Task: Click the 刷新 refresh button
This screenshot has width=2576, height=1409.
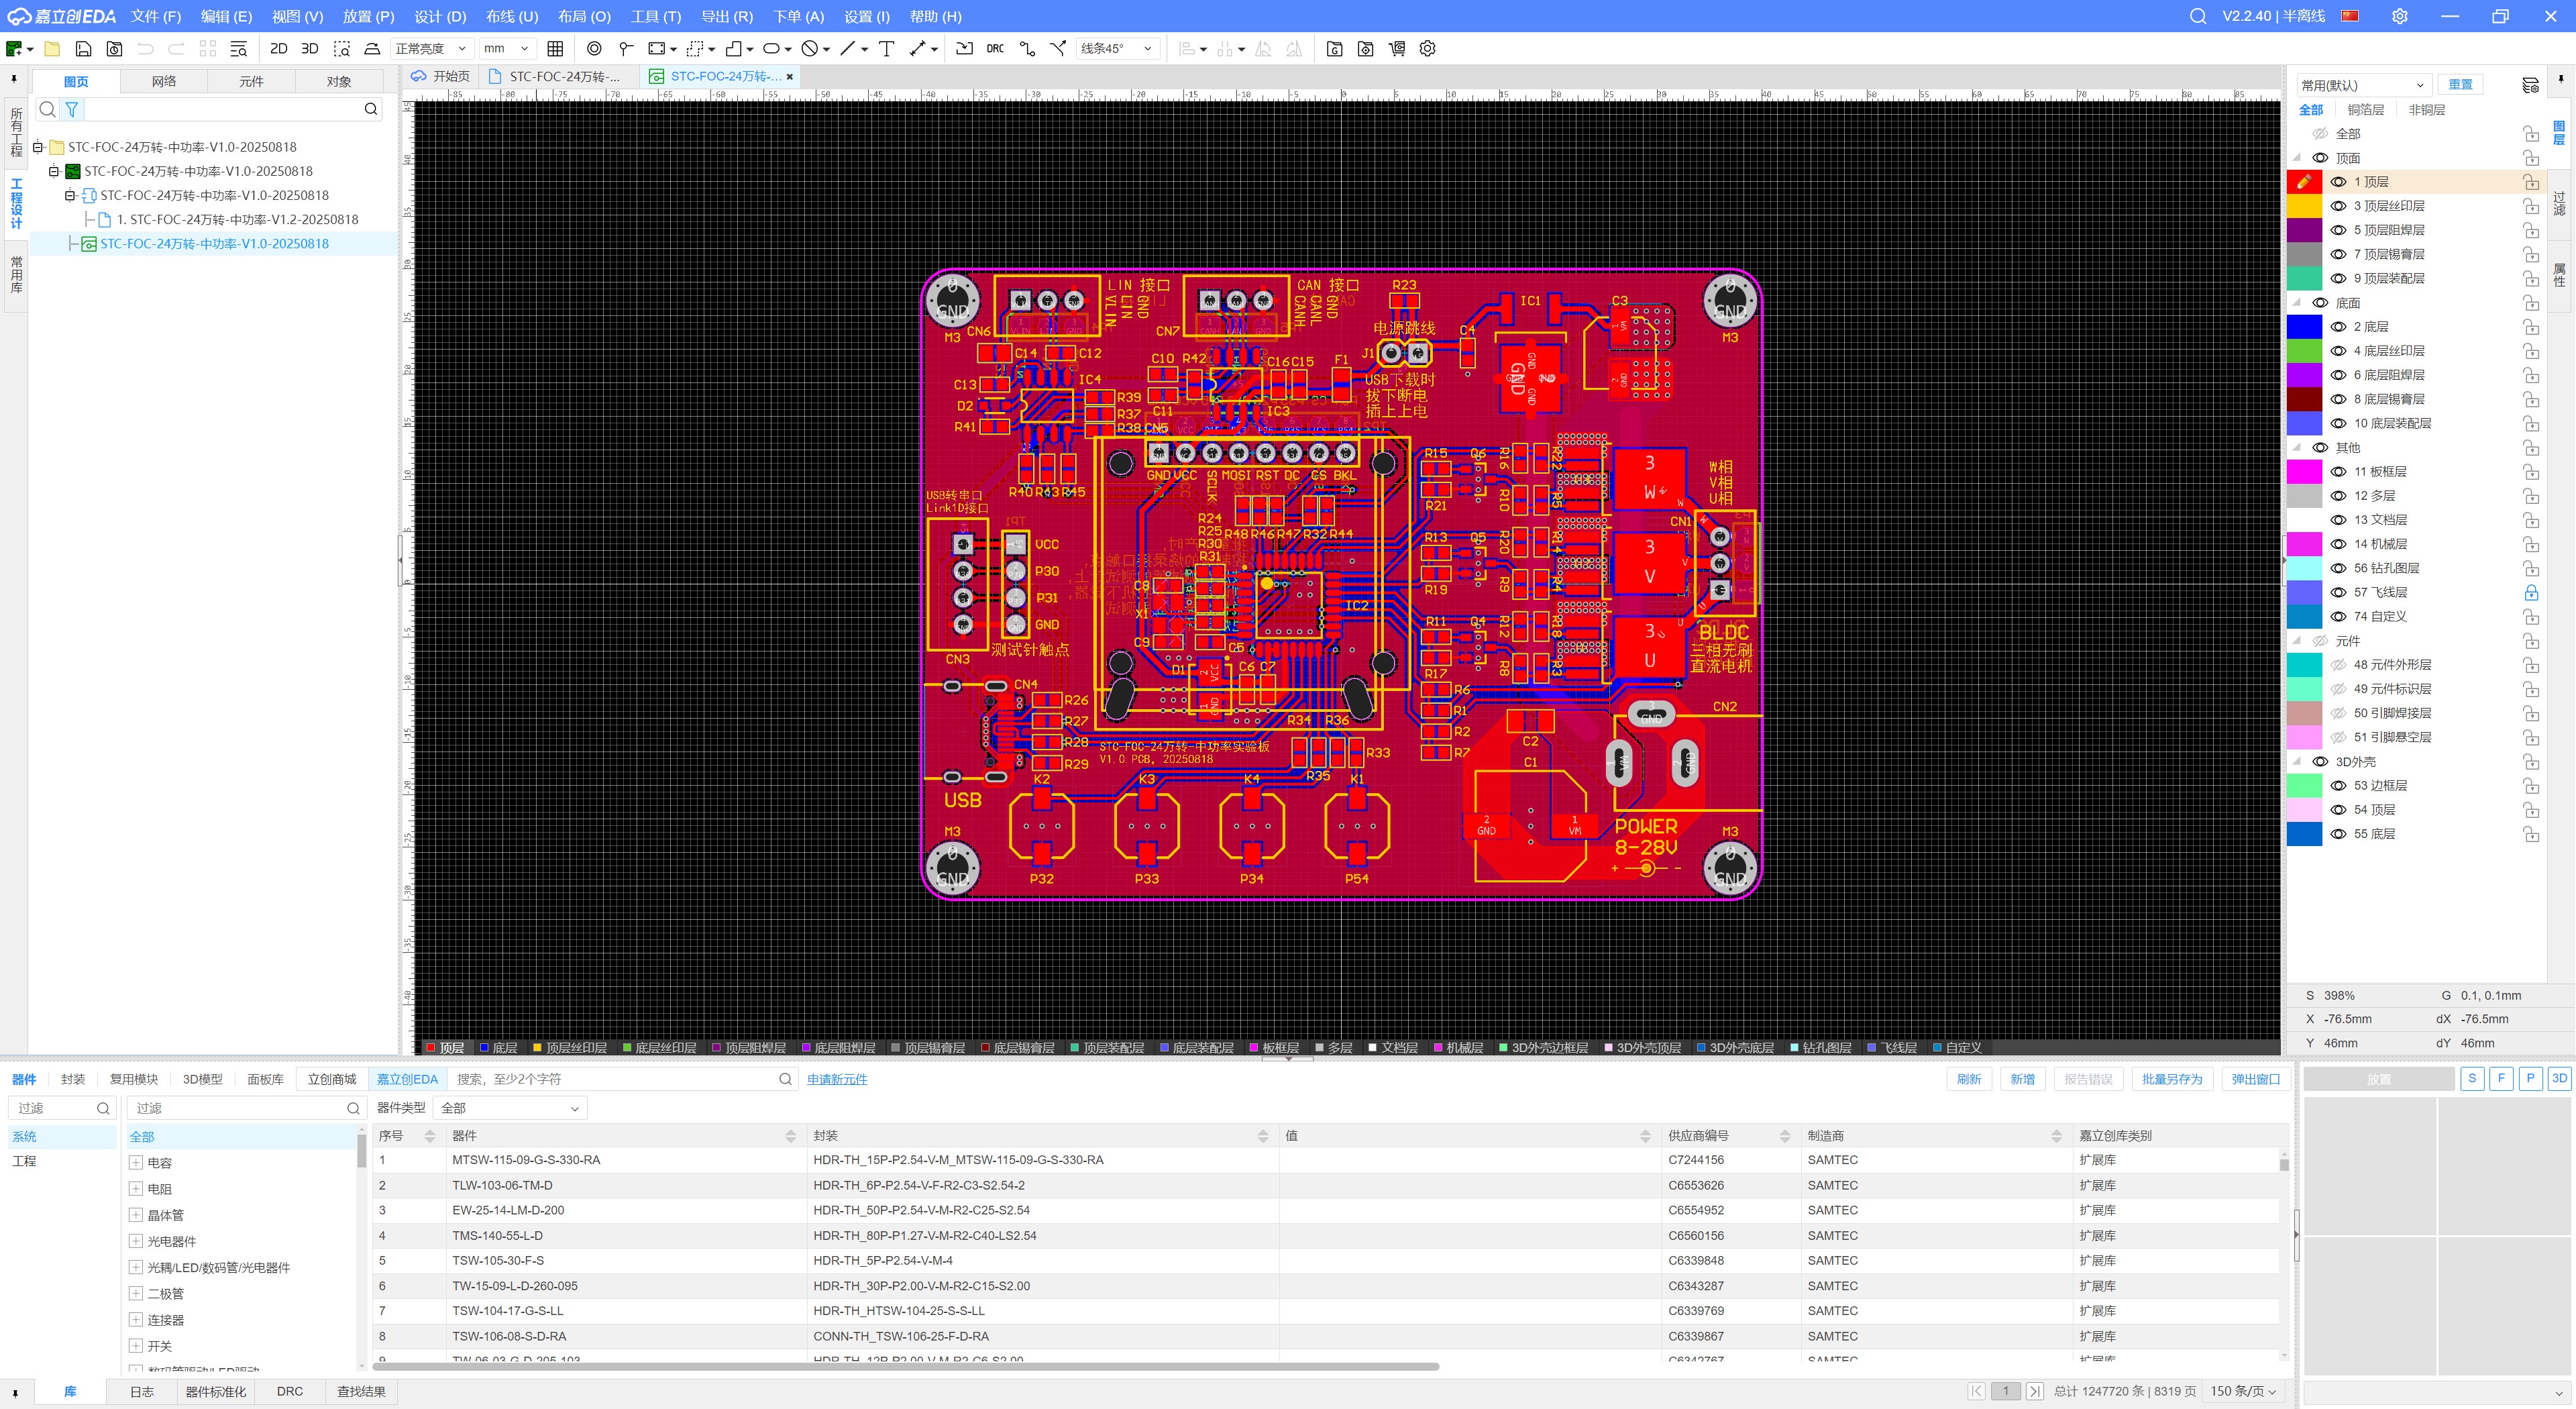Action: (1968, 1079)
